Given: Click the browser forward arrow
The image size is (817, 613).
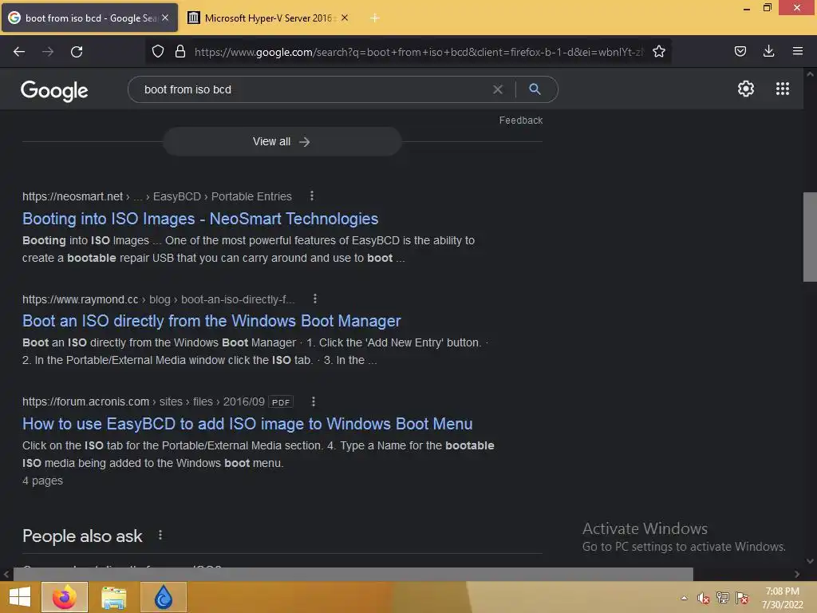Looking at the screenshot, I should point(48,52).
